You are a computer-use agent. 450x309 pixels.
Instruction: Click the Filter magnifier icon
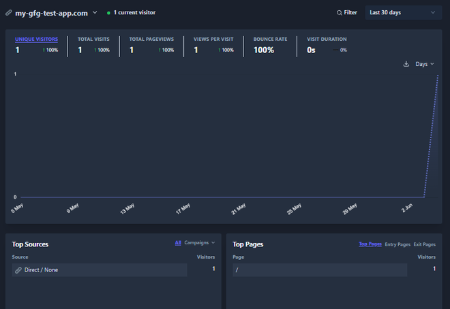(x=340, y=13)
